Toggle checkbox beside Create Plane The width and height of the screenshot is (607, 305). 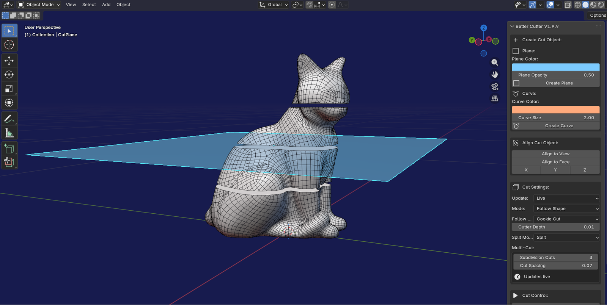click(516, 83)
